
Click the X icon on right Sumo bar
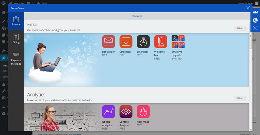click(x=255, y=28)
